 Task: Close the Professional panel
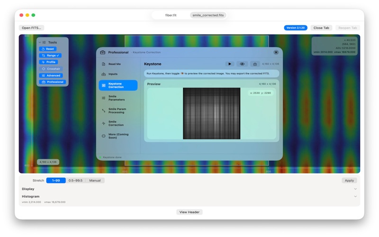[x=276, y=52]
